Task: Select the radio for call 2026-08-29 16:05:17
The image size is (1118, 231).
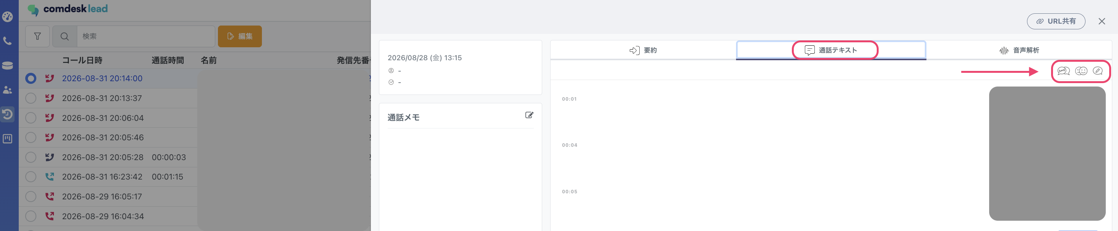Action: coord(31,196)
